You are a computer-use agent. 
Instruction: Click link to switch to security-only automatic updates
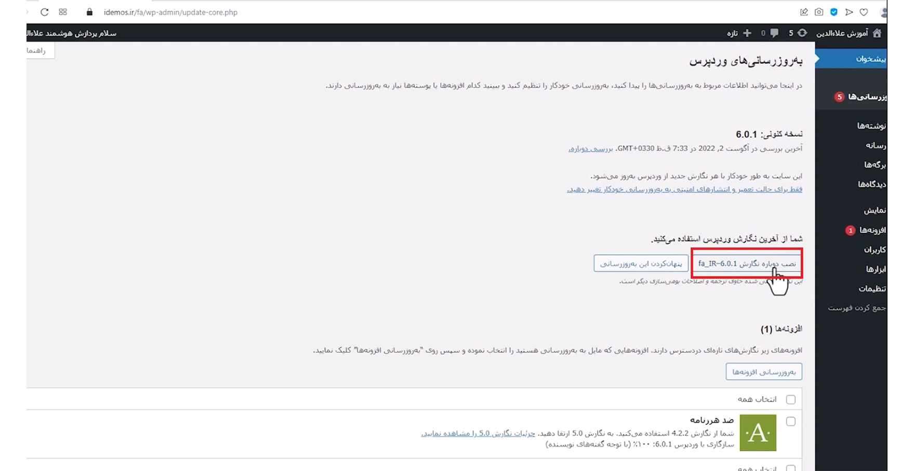[684, 189]
